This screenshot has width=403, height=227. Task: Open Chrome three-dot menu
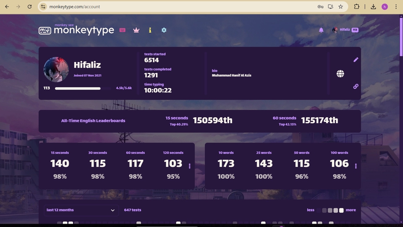(x=396, y=7)
